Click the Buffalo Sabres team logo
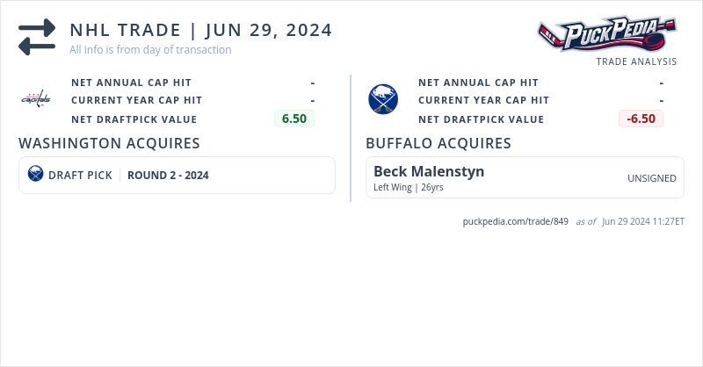This screenshot has height=367, width=703. pyautogui.click(x=382, y=98)
